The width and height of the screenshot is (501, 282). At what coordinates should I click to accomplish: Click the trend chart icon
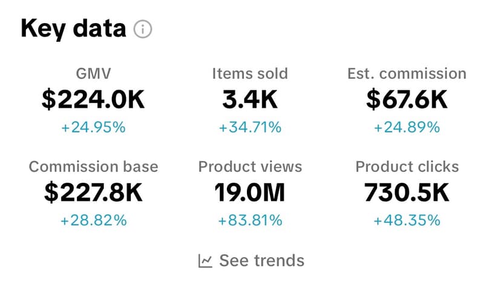206,261
